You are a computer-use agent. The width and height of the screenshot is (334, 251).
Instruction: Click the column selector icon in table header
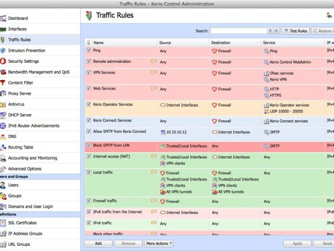pos(88,43)
